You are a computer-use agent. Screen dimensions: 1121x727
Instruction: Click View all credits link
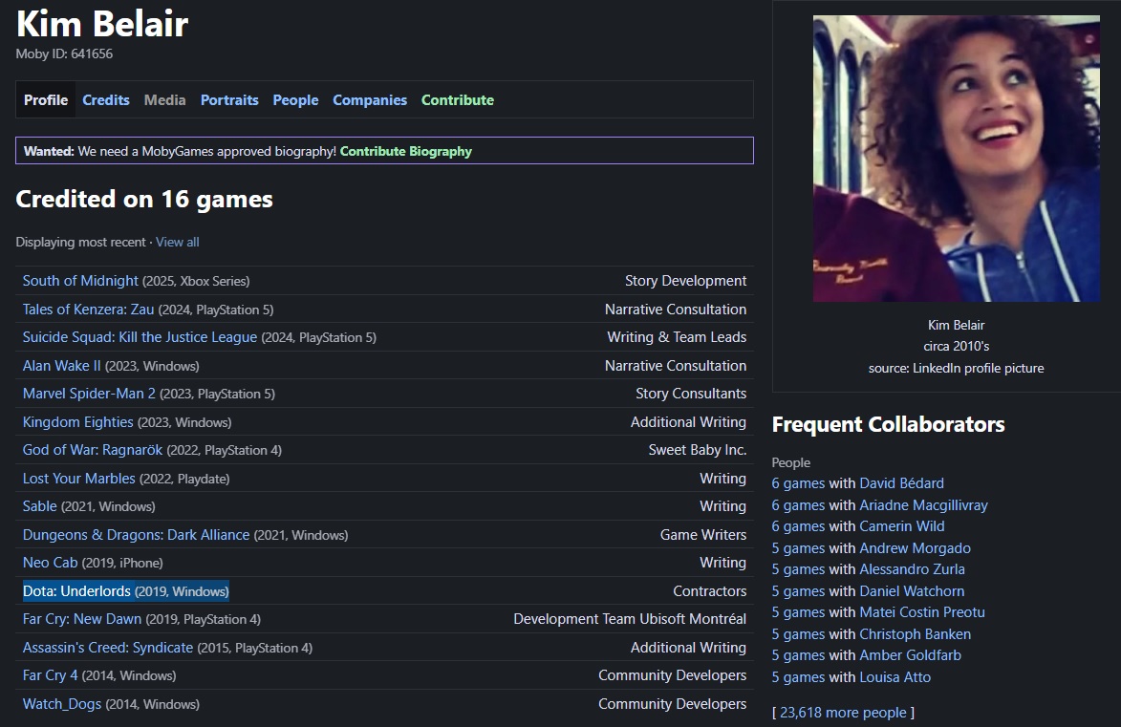pyautogui.click(x=178, y=242)
